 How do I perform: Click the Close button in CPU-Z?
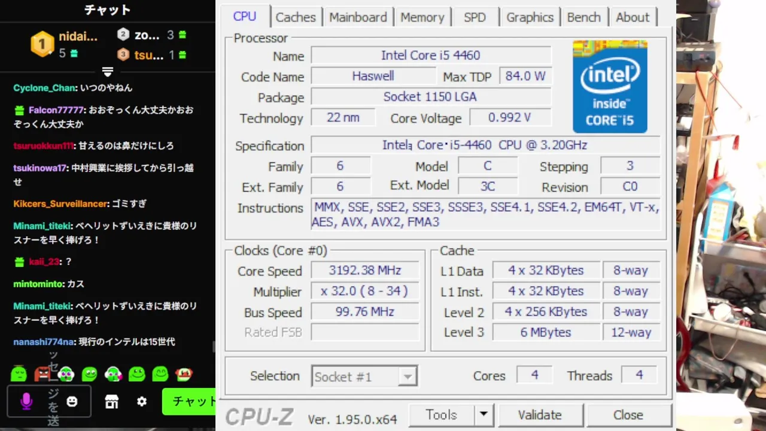point(628,415)
